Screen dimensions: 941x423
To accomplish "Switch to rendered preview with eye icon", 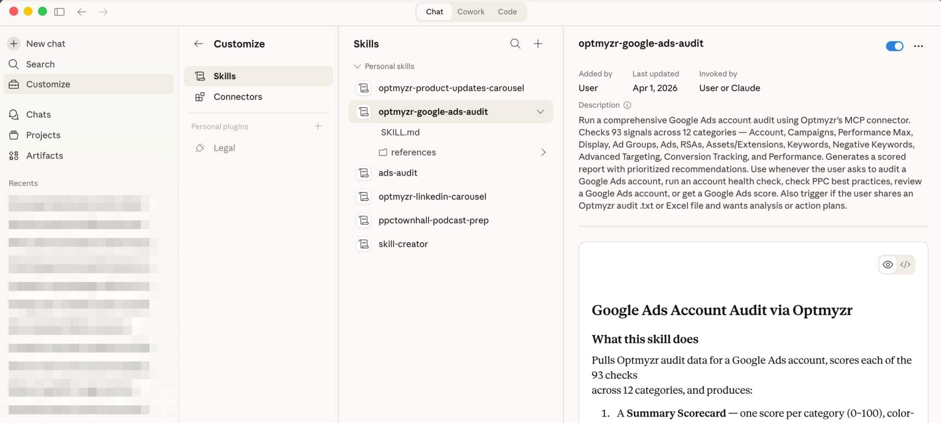I will 888,265.
